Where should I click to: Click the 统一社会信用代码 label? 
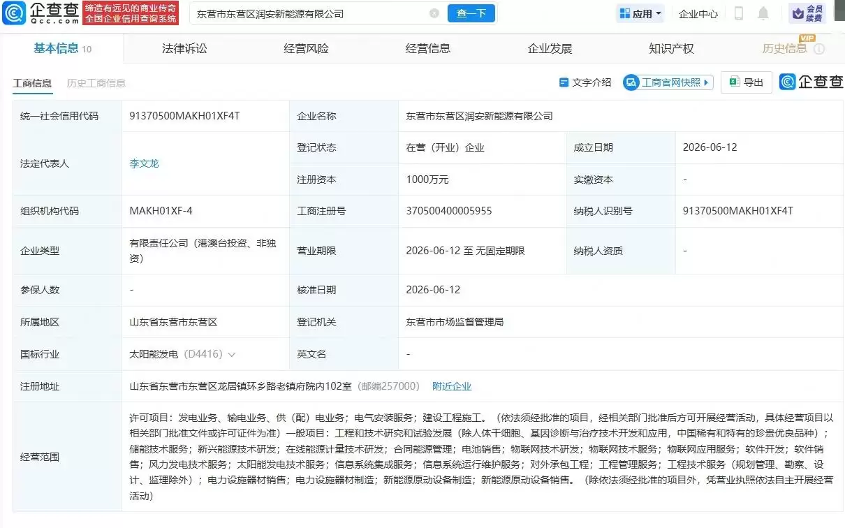(x=59, y=116)
